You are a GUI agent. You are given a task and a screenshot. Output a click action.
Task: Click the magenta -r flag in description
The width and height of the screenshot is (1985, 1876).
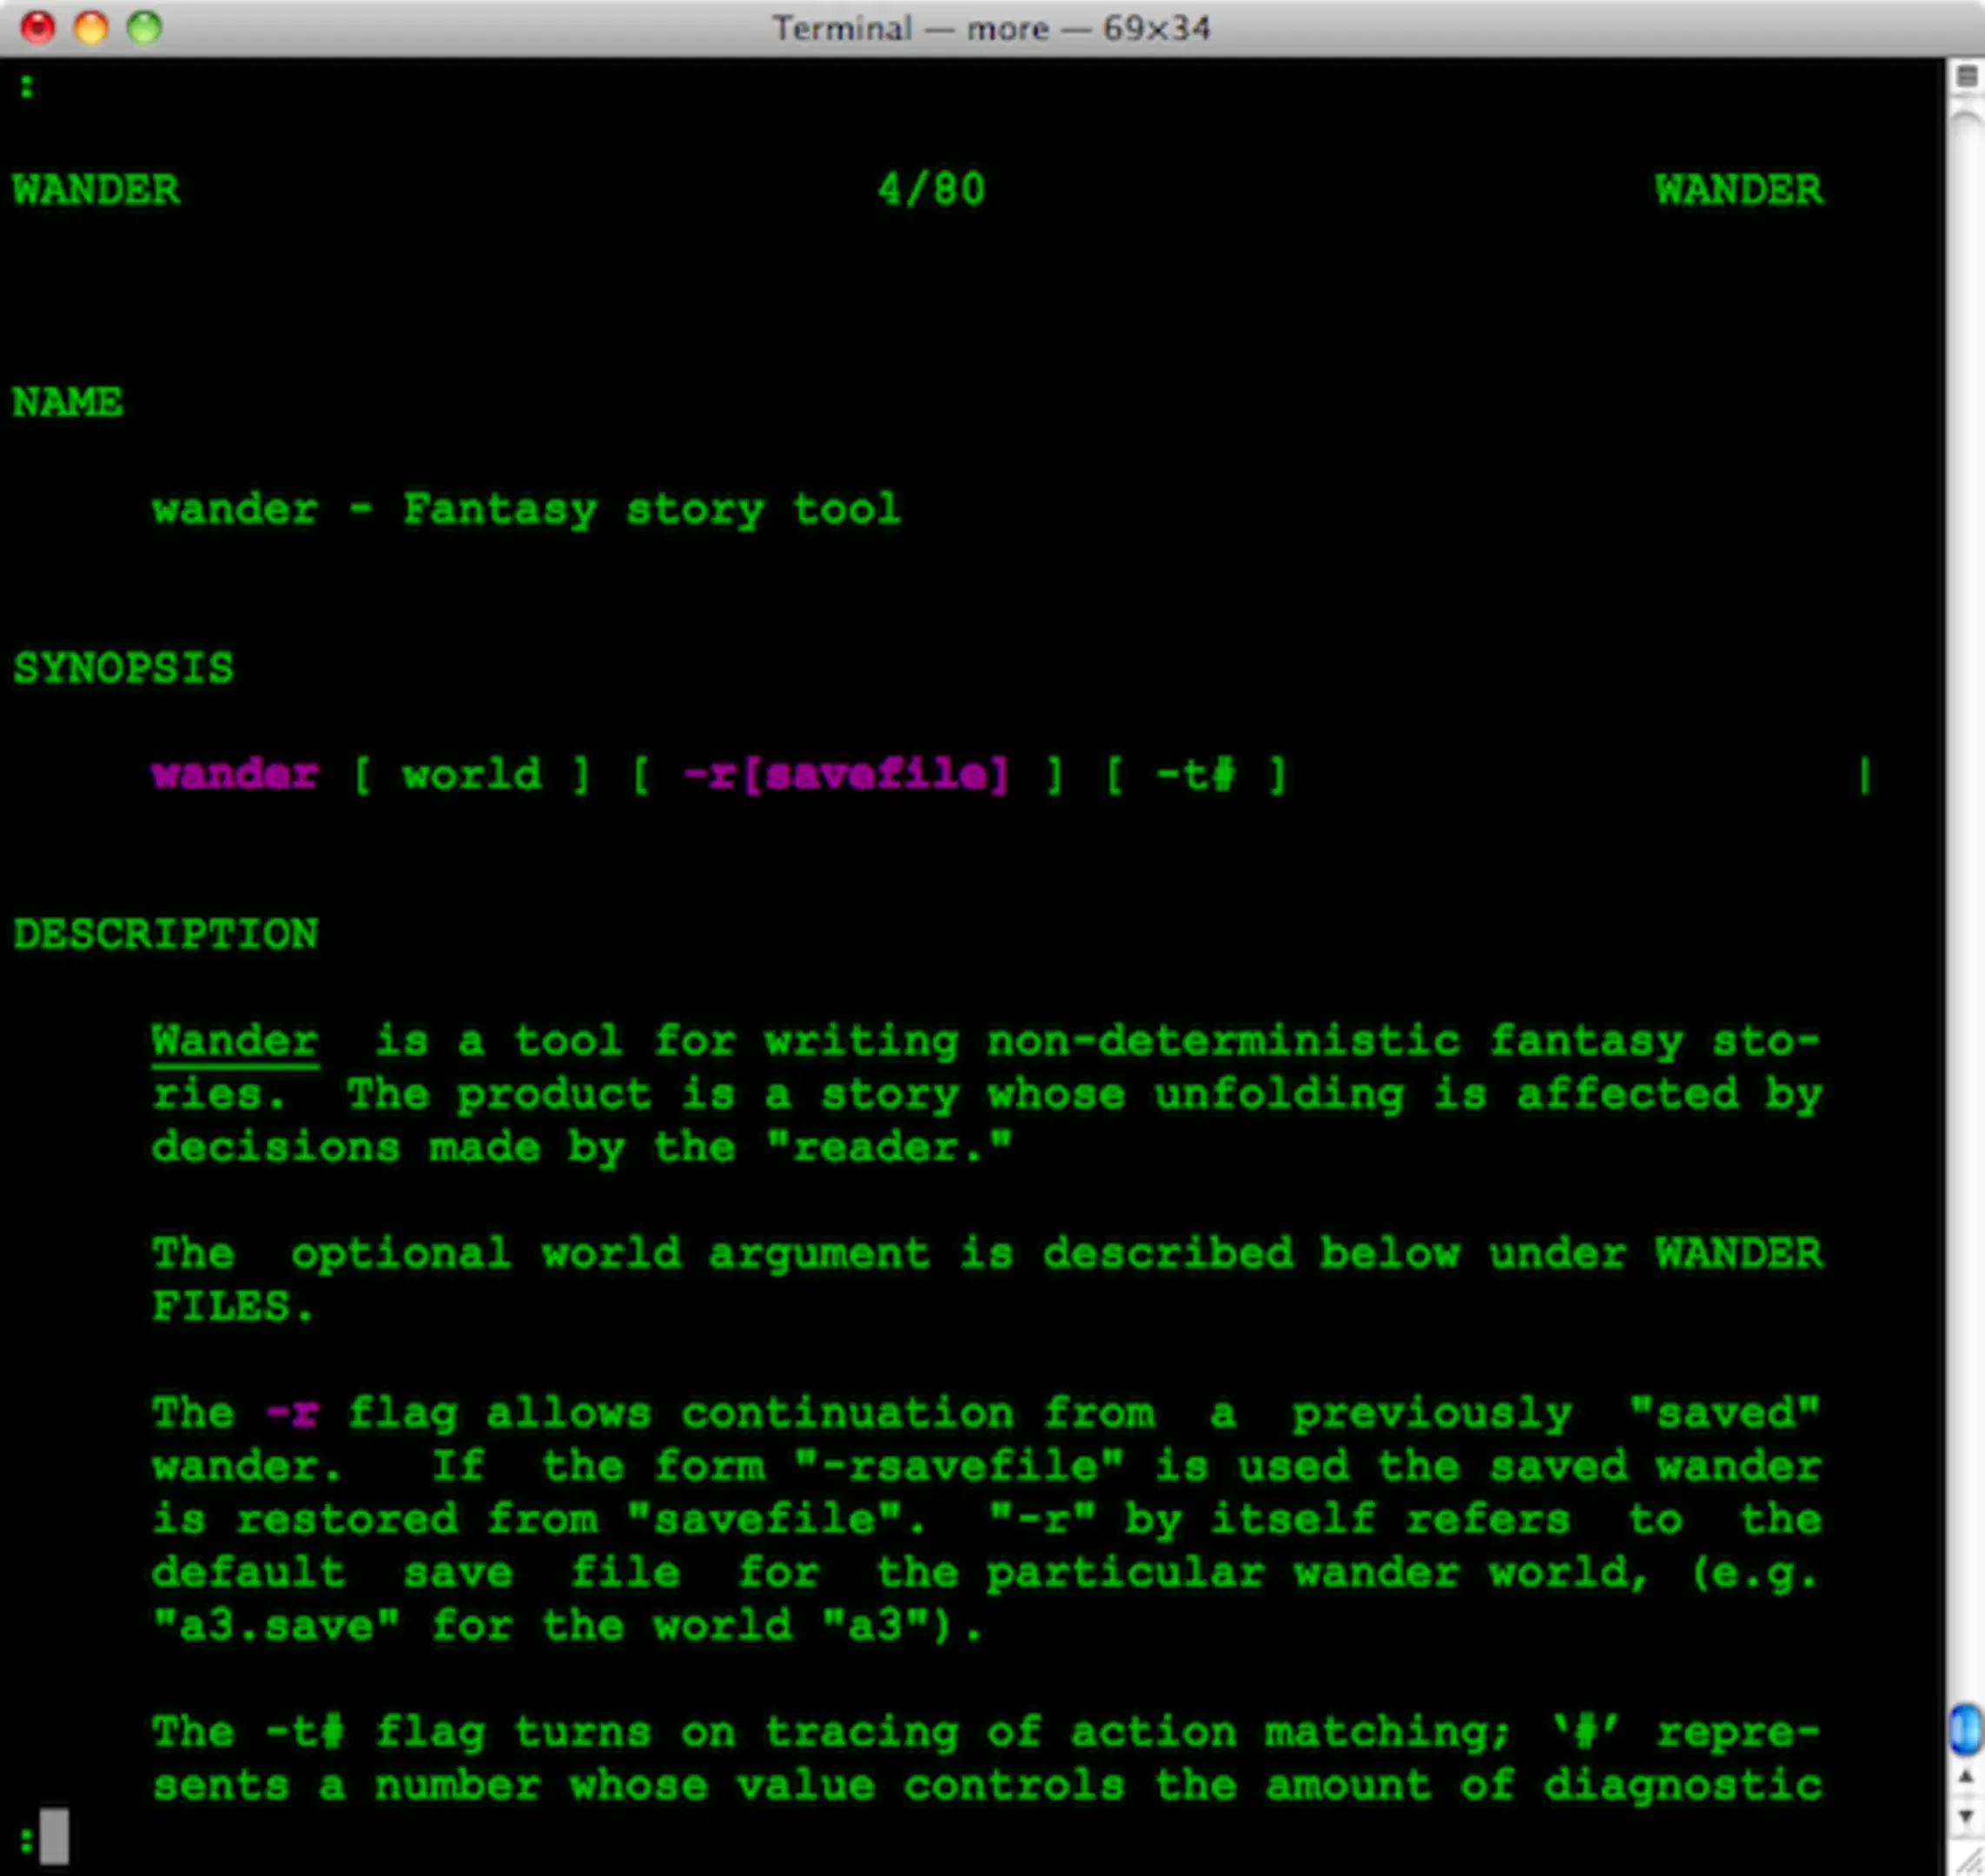tap(291, 1413)
